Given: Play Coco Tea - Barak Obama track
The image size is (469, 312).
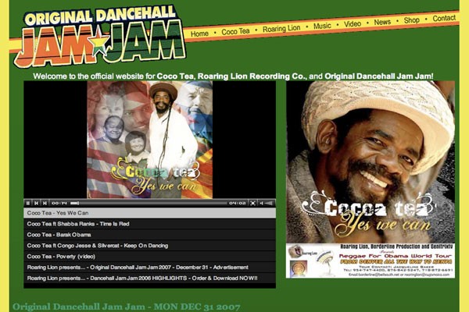Looking at the screenshot, I should click(149, 235).
